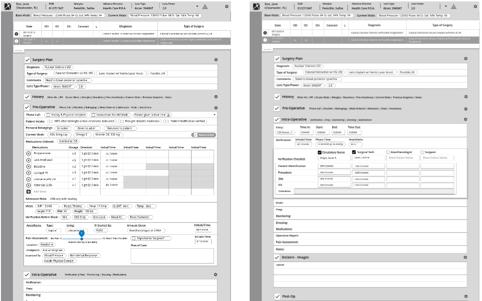482x301 pixels.
Task: Click the Given to adult pill
Action: tap(86, 128)
